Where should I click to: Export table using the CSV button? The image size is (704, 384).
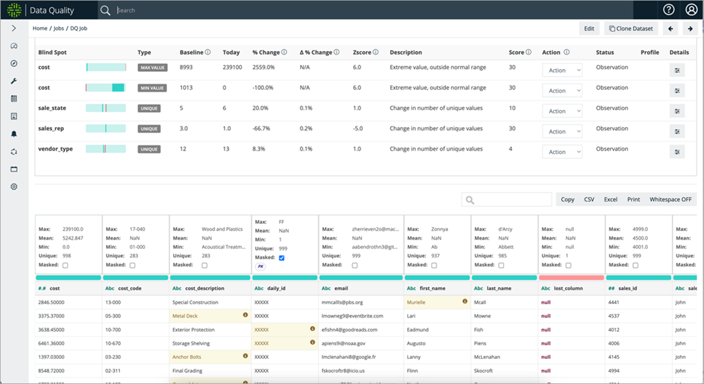(x=589, y=199)
